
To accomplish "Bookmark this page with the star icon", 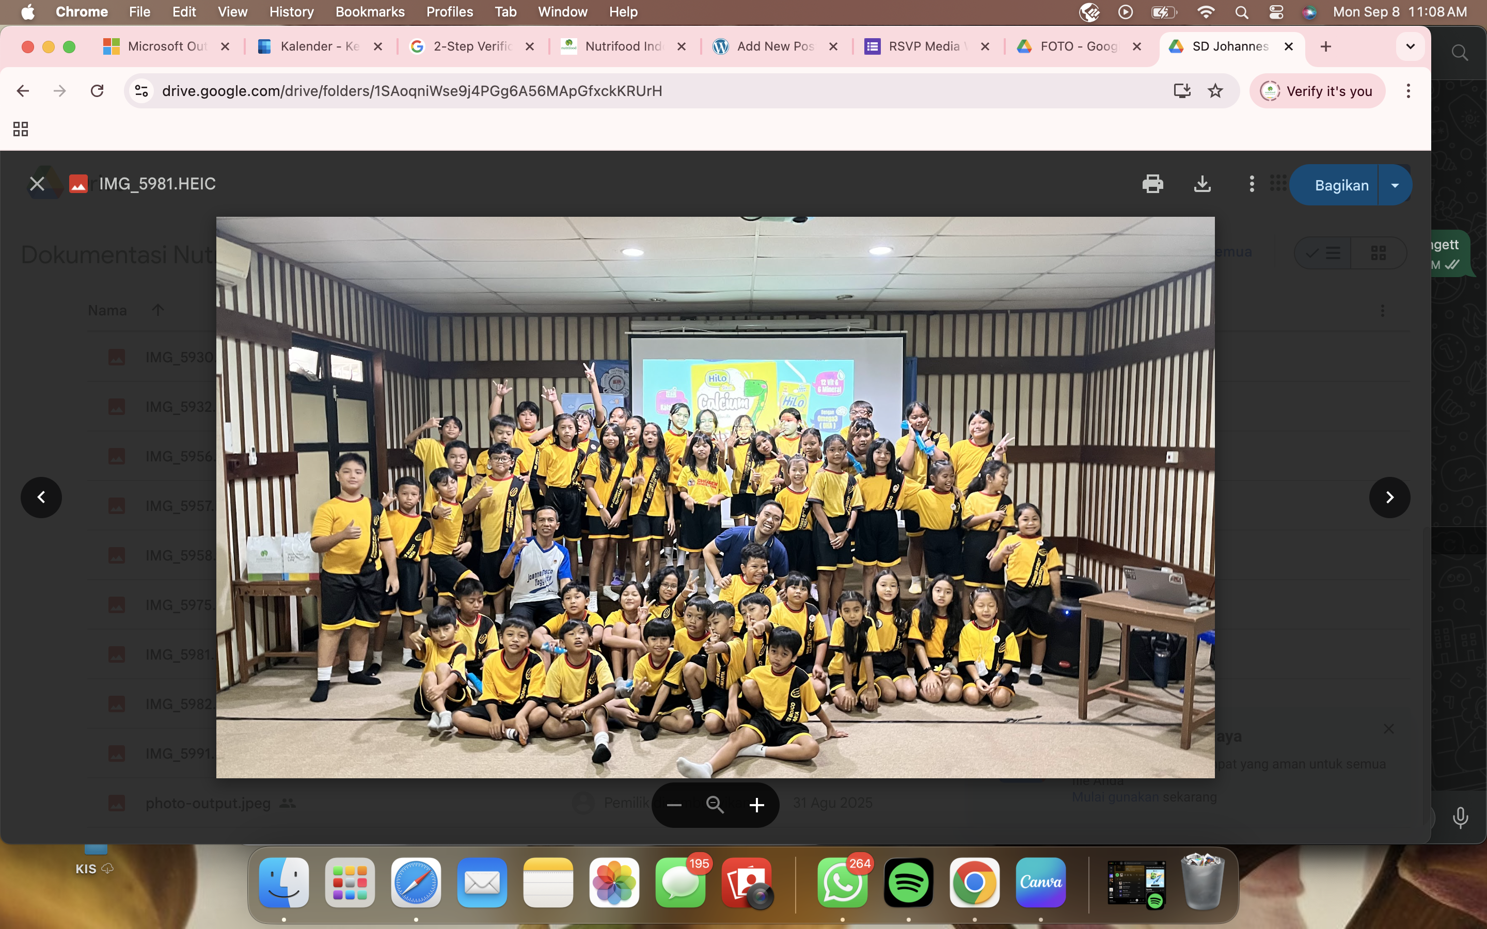I will 1215,91.
